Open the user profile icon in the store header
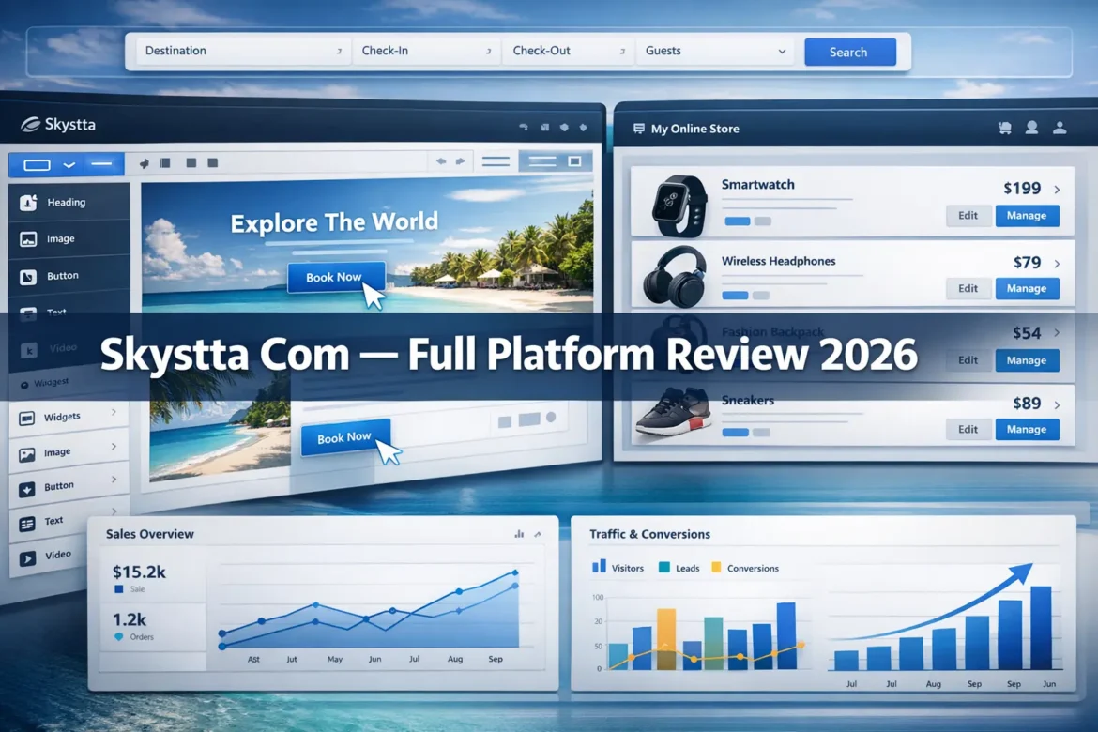Screen dimensions: 1098x732 click(x=1031, y=128)
